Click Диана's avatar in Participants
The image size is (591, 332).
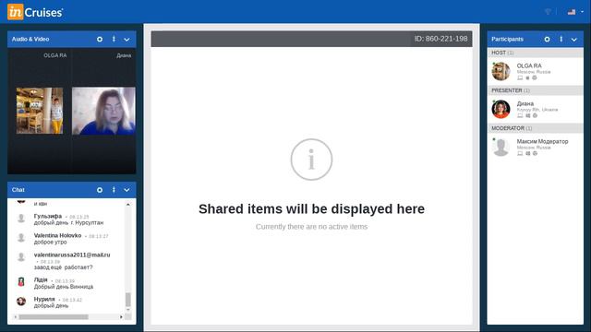pyautogui.click(x=501, y=109)
